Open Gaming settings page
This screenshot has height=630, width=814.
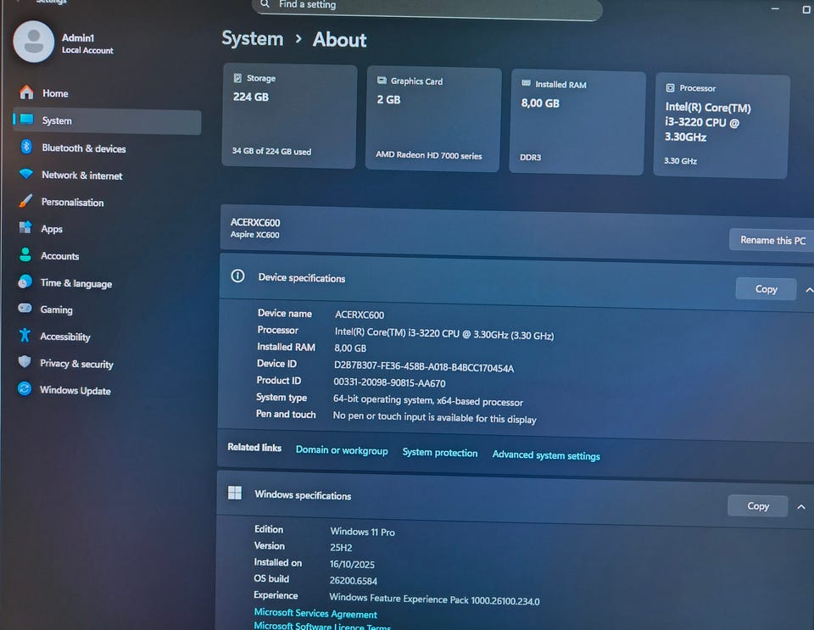(107, 309)
